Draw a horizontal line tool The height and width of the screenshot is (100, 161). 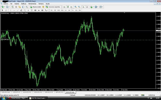pos(14,10)
